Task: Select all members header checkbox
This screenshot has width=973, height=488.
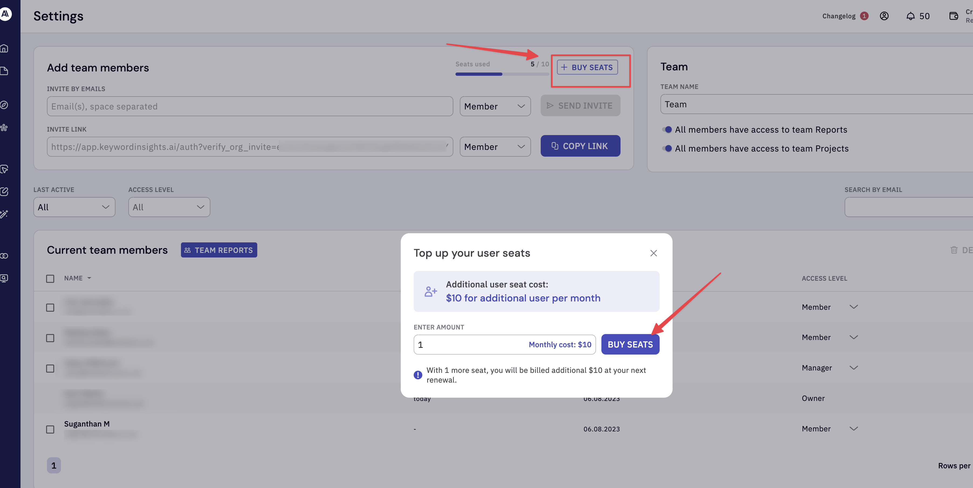Action: click(50, 279)
